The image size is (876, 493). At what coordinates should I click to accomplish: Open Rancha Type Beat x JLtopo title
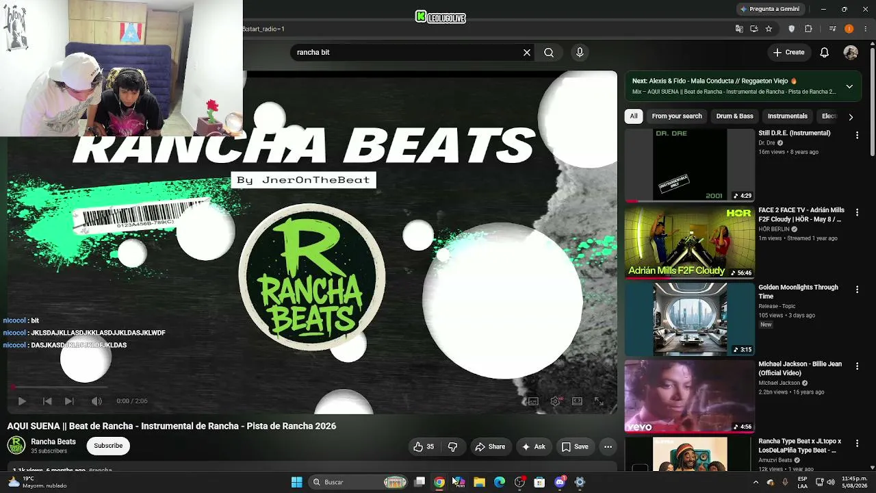point(800,446)
